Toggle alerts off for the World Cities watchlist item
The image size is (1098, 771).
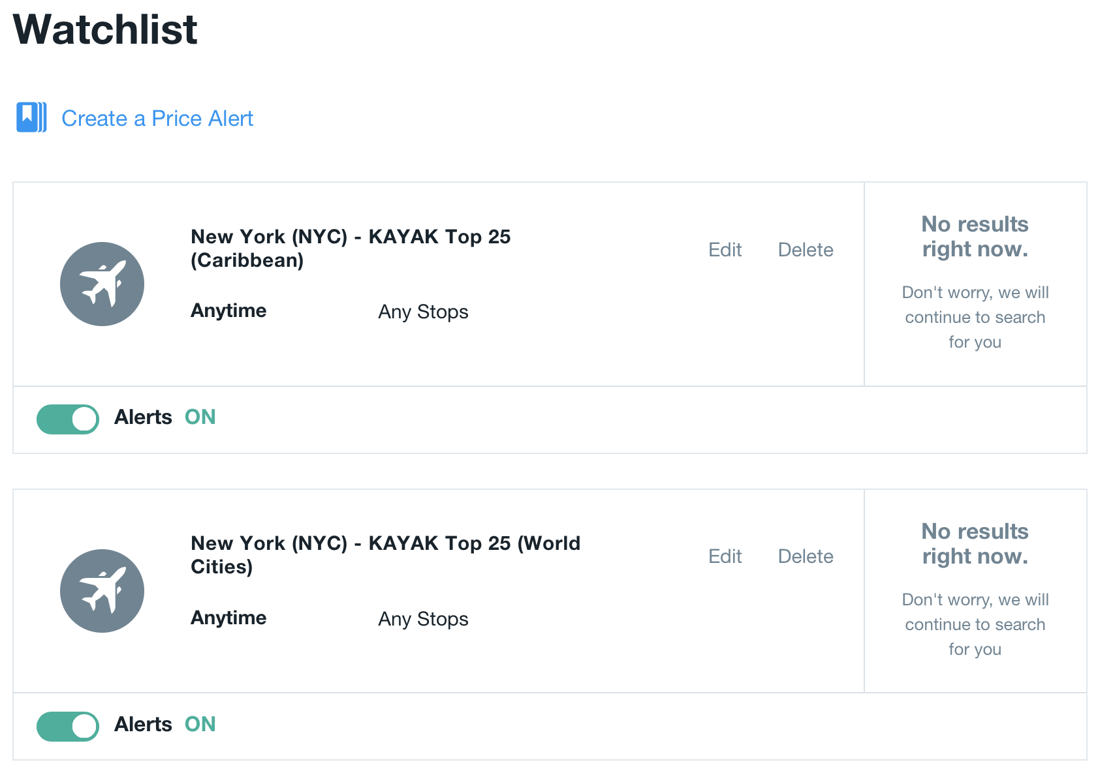coord(68,726)
